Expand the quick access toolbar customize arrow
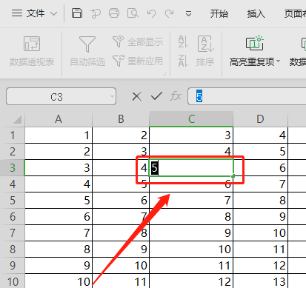306x288 pixels. [188, 13]
